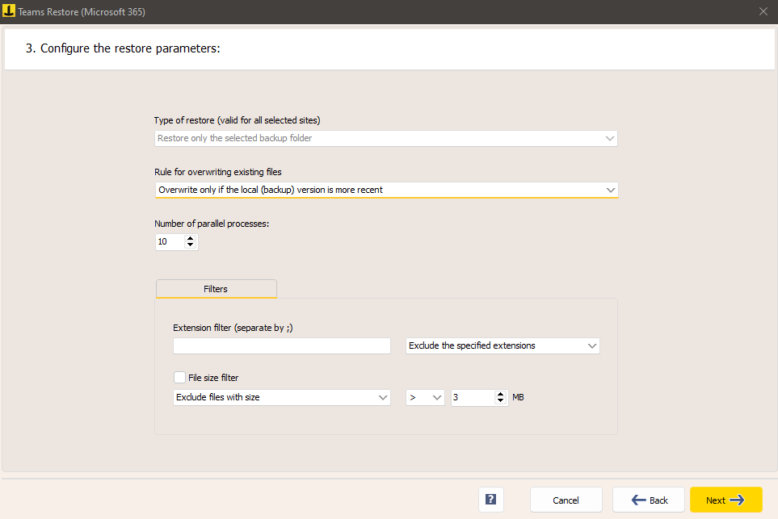The height and width of the screenshot is (519, 778).
Task: Click the Extension filter text field
Action: [282, 345]
